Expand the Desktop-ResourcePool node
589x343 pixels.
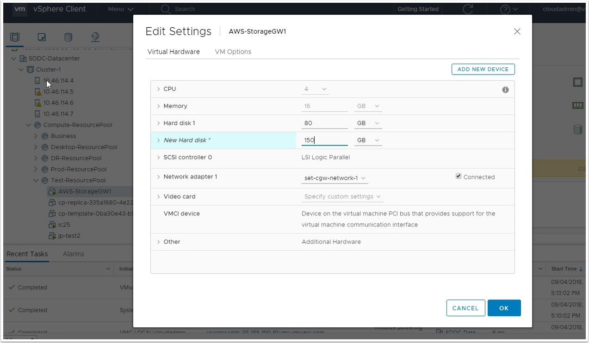pyautogui.click(x=36, y=147)
